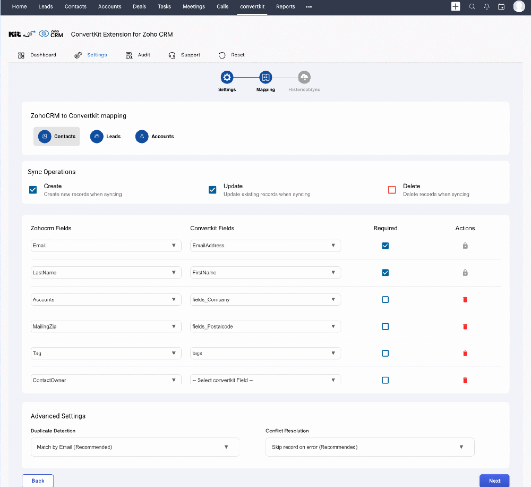This screenshot has height=487, width=531.
Task: Open the tags Convertkit field dropdown
Action: pos(265,353)
